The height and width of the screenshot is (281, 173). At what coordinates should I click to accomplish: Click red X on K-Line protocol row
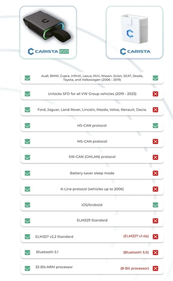[x=155, y=189]
